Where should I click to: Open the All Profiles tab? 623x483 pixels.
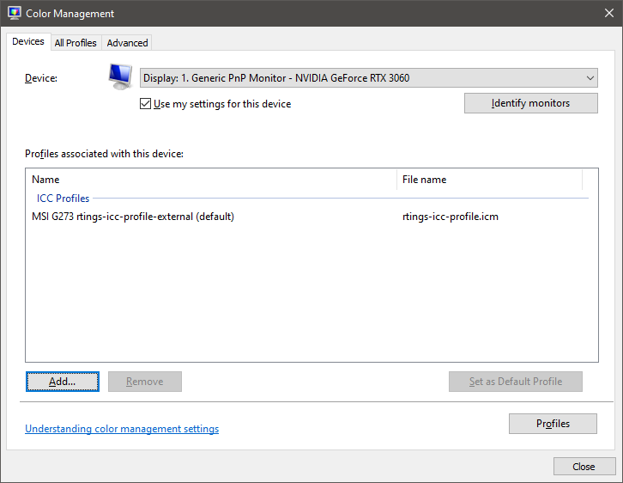[x=76, y=43]
